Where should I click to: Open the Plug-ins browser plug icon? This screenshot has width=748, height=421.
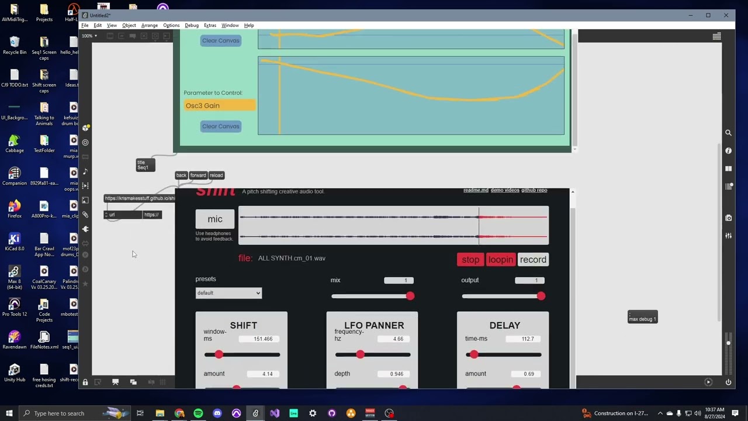point(85,229)
